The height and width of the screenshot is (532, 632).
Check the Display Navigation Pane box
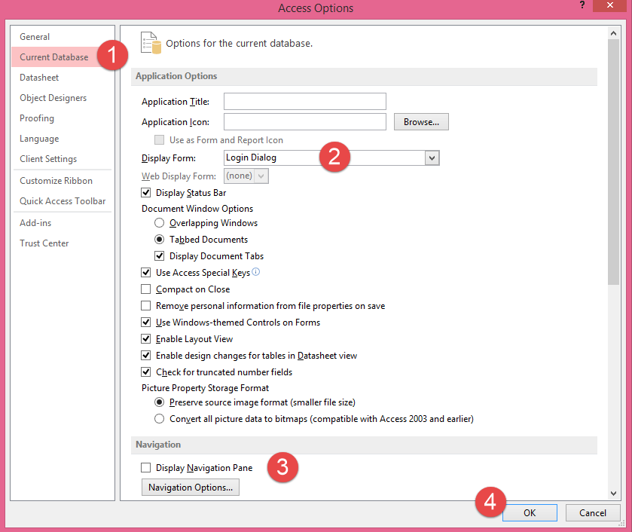[146, 468]
